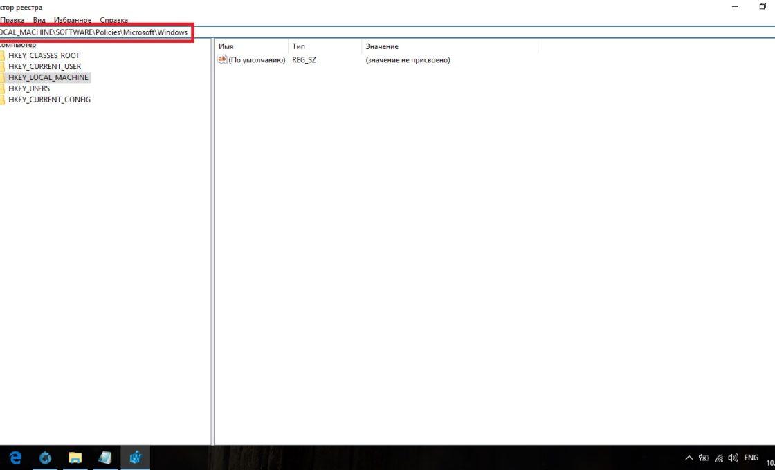This screenshot has width=775, height=470.
Task: Open the Избранное menu
Action: click(x=73, y=20)
